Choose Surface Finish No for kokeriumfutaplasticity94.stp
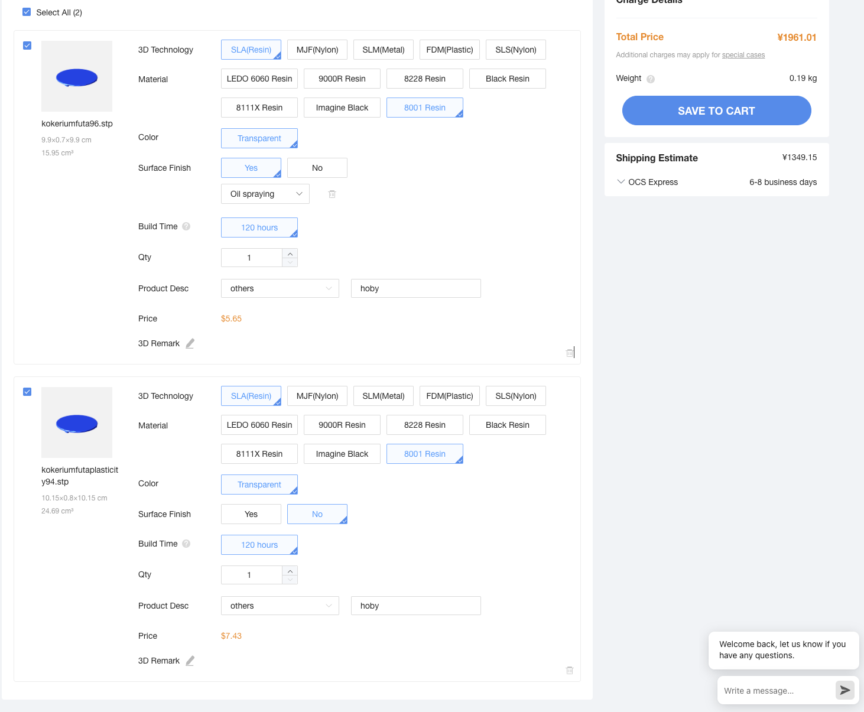The width and height of the screenshot is (864, 712). (317, 514)
